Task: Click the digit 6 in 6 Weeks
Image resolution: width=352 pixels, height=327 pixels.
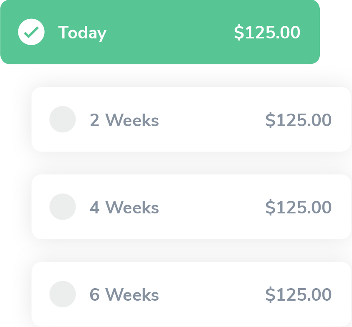Action: pyautogui.click(x=95, y=295)
